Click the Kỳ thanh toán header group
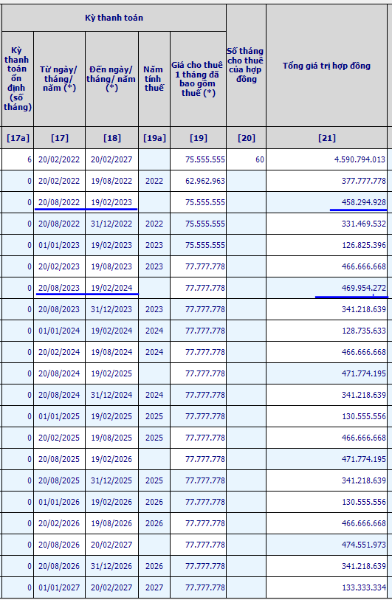Screen dimensions: 392x600 (114, 18)
